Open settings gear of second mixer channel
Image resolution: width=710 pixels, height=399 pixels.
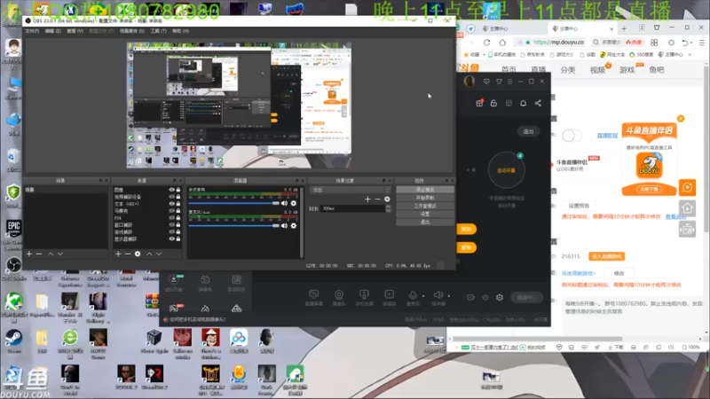pos(294,225)
